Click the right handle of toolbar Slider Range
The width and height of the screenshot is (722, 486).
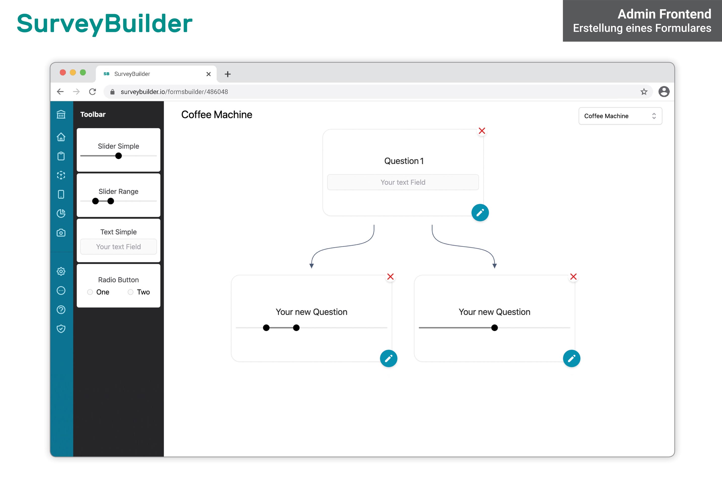tap(111, 201)
